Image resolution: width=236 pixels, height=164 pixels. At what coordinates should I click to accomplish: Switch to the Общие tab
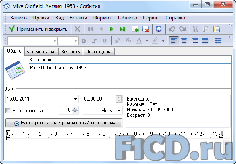pos(14,51)
